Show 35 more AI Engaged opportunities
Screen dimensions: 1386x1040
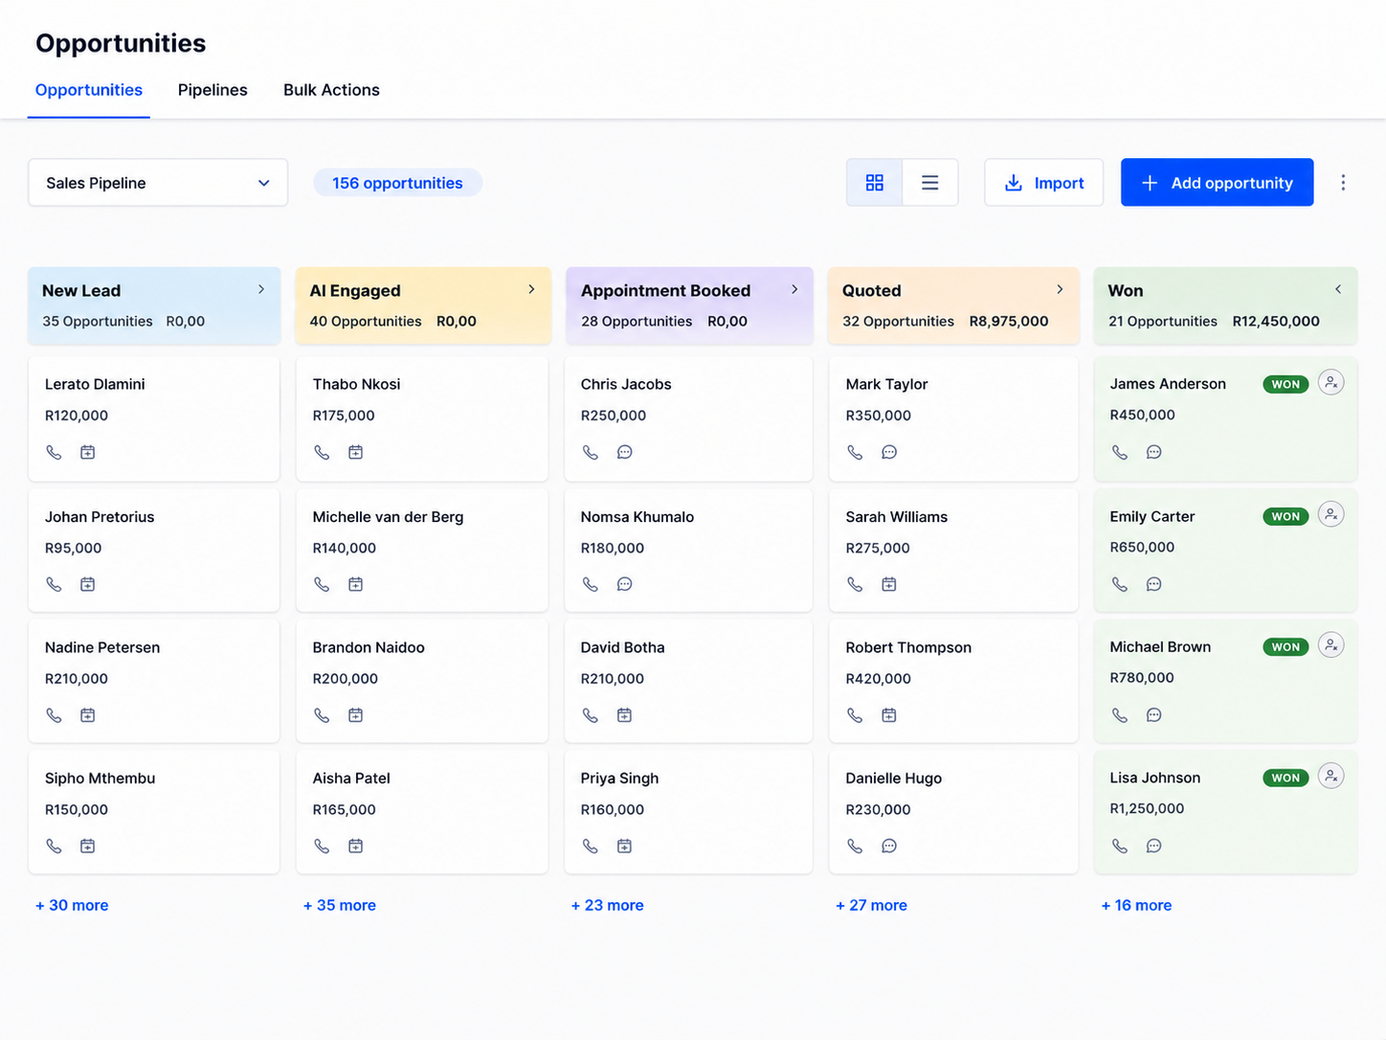point(340,905)
